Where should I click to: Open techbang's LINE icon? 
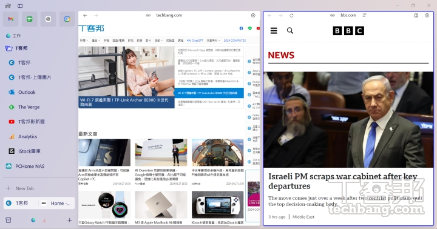click(x=249, y=28)
